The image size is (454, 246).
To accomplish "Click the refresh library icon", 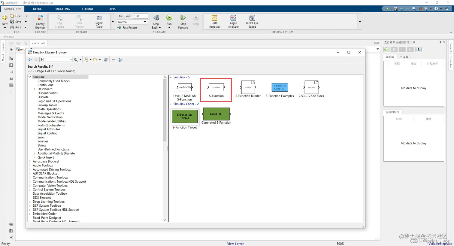I will (106, 60).
